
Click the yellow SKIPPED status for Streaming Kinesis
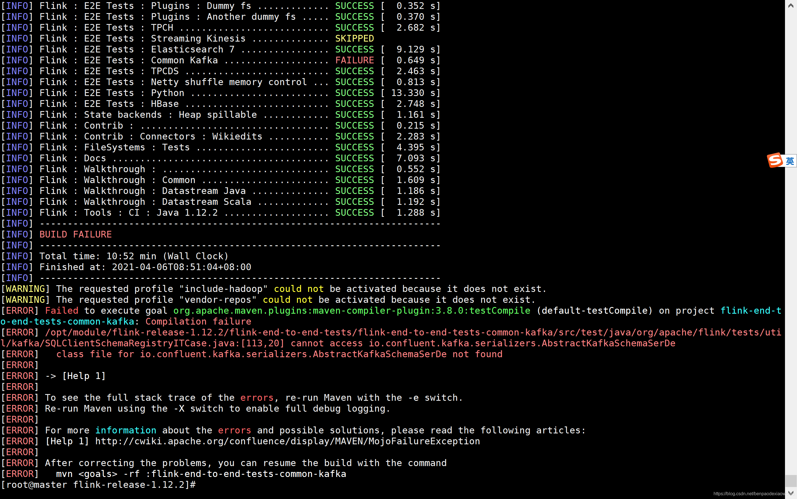click(354, 39)
